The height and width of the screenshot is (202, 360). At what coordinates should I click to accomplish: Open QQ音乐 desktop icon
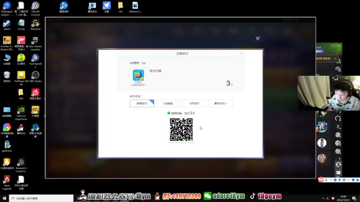(21, 60)
